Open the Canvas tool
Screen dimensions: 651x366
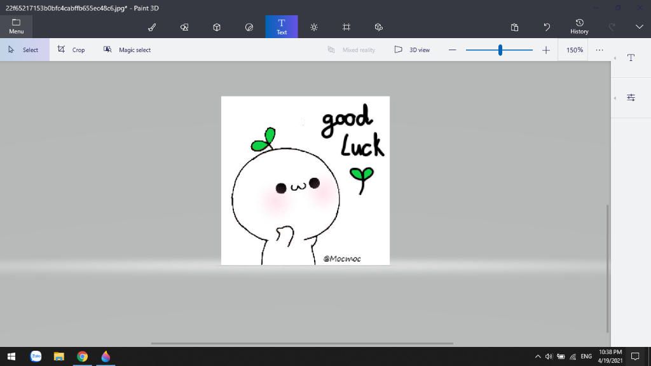346,27
